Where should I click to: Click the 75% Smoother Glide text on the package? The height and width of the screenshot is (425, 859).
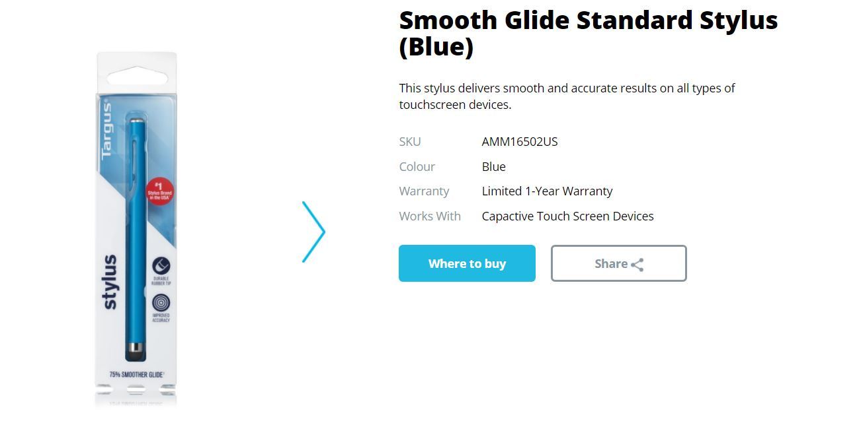click(137, 375)
